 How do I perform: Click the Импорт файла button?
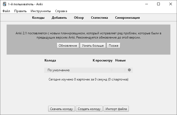click(x=116, y=109)
